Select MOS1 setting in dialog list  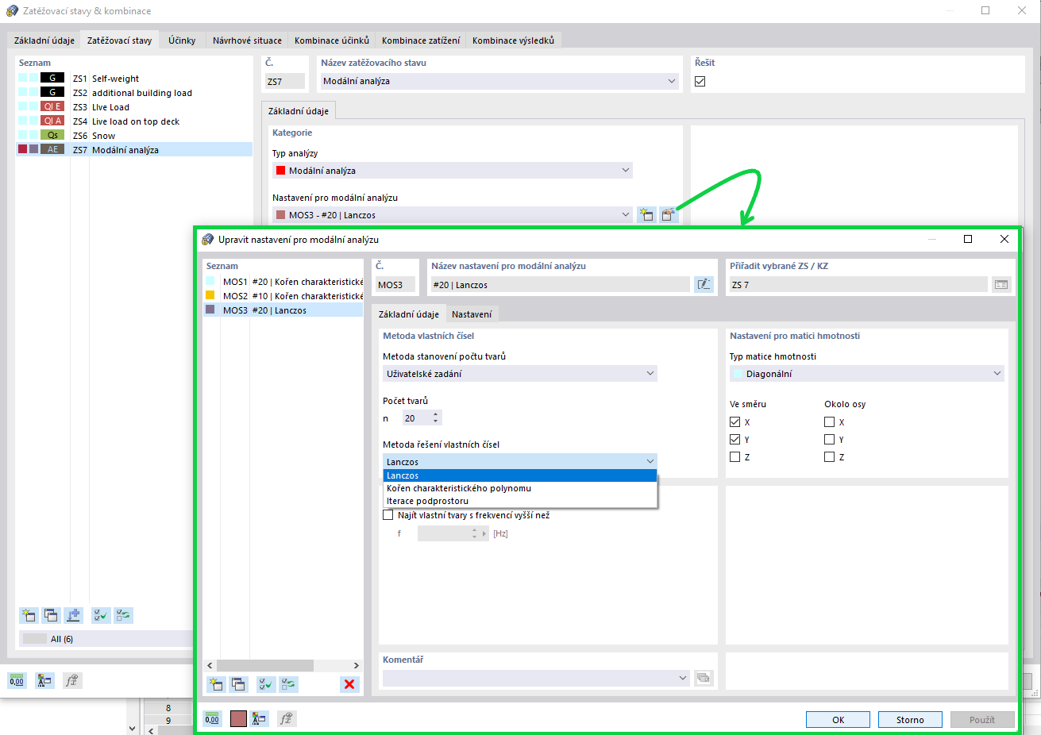point(283,282)
